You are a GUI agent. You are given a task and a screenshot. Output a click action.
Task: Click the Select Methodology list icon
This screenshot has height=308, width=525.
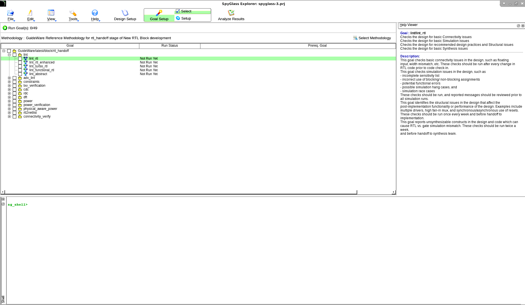point(355,38)
